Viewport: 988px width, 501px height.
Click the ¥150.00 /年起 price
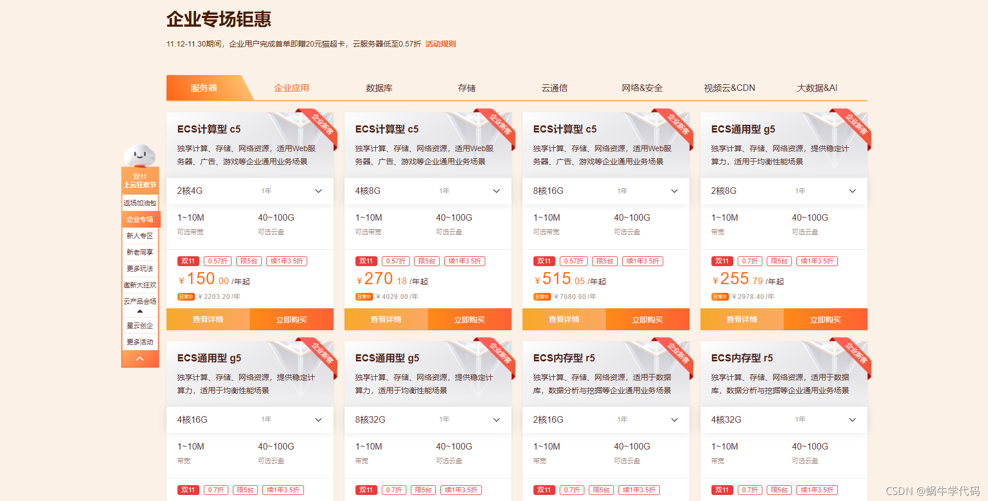(x=214, y=279)
